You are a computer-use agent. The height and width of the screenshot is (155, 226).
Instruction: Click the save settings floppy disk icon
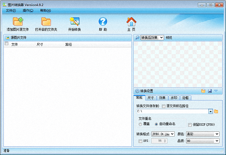(209, 91)
